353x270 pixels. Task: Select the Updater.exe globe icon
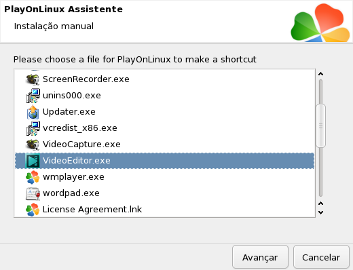click(33, 112)
